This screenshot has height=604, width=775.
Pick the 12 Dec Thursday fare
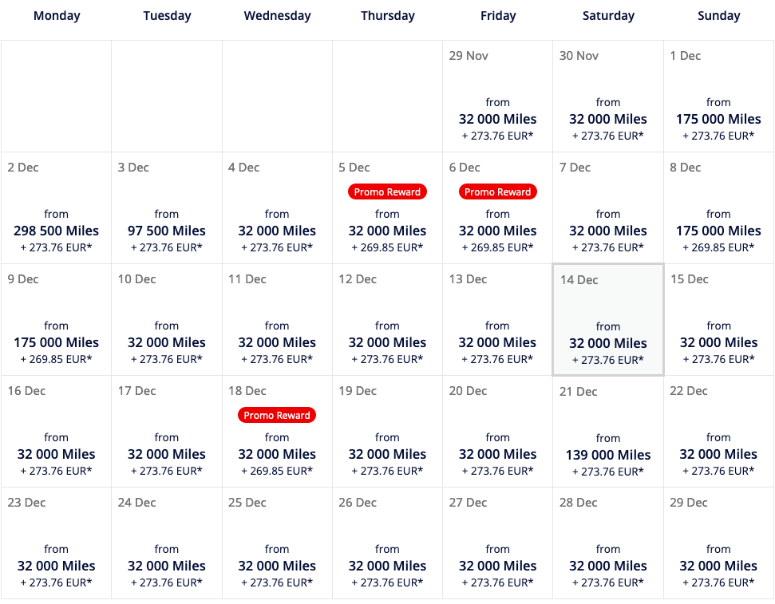(x=387, y=320)
